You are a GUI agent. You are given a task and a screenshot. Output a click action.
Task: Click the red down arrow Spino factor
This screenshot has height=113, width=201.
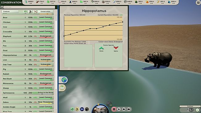click(x=116, y=48)
